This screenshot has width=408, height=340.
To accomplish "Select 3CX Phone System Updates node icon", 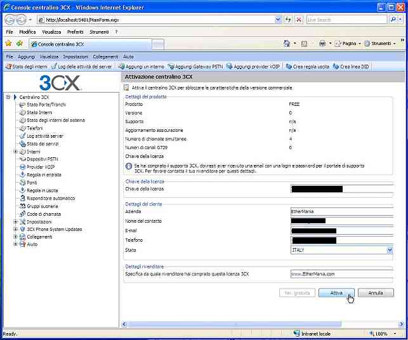I will click(x=23, y=229).
